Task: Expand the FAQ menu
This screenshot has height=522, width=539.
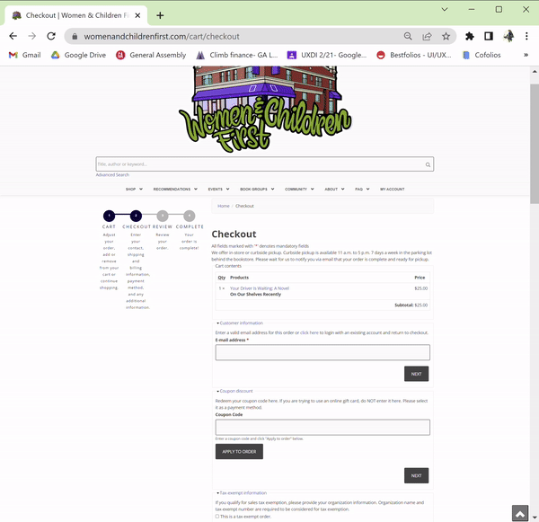Action: pos(362,190)
